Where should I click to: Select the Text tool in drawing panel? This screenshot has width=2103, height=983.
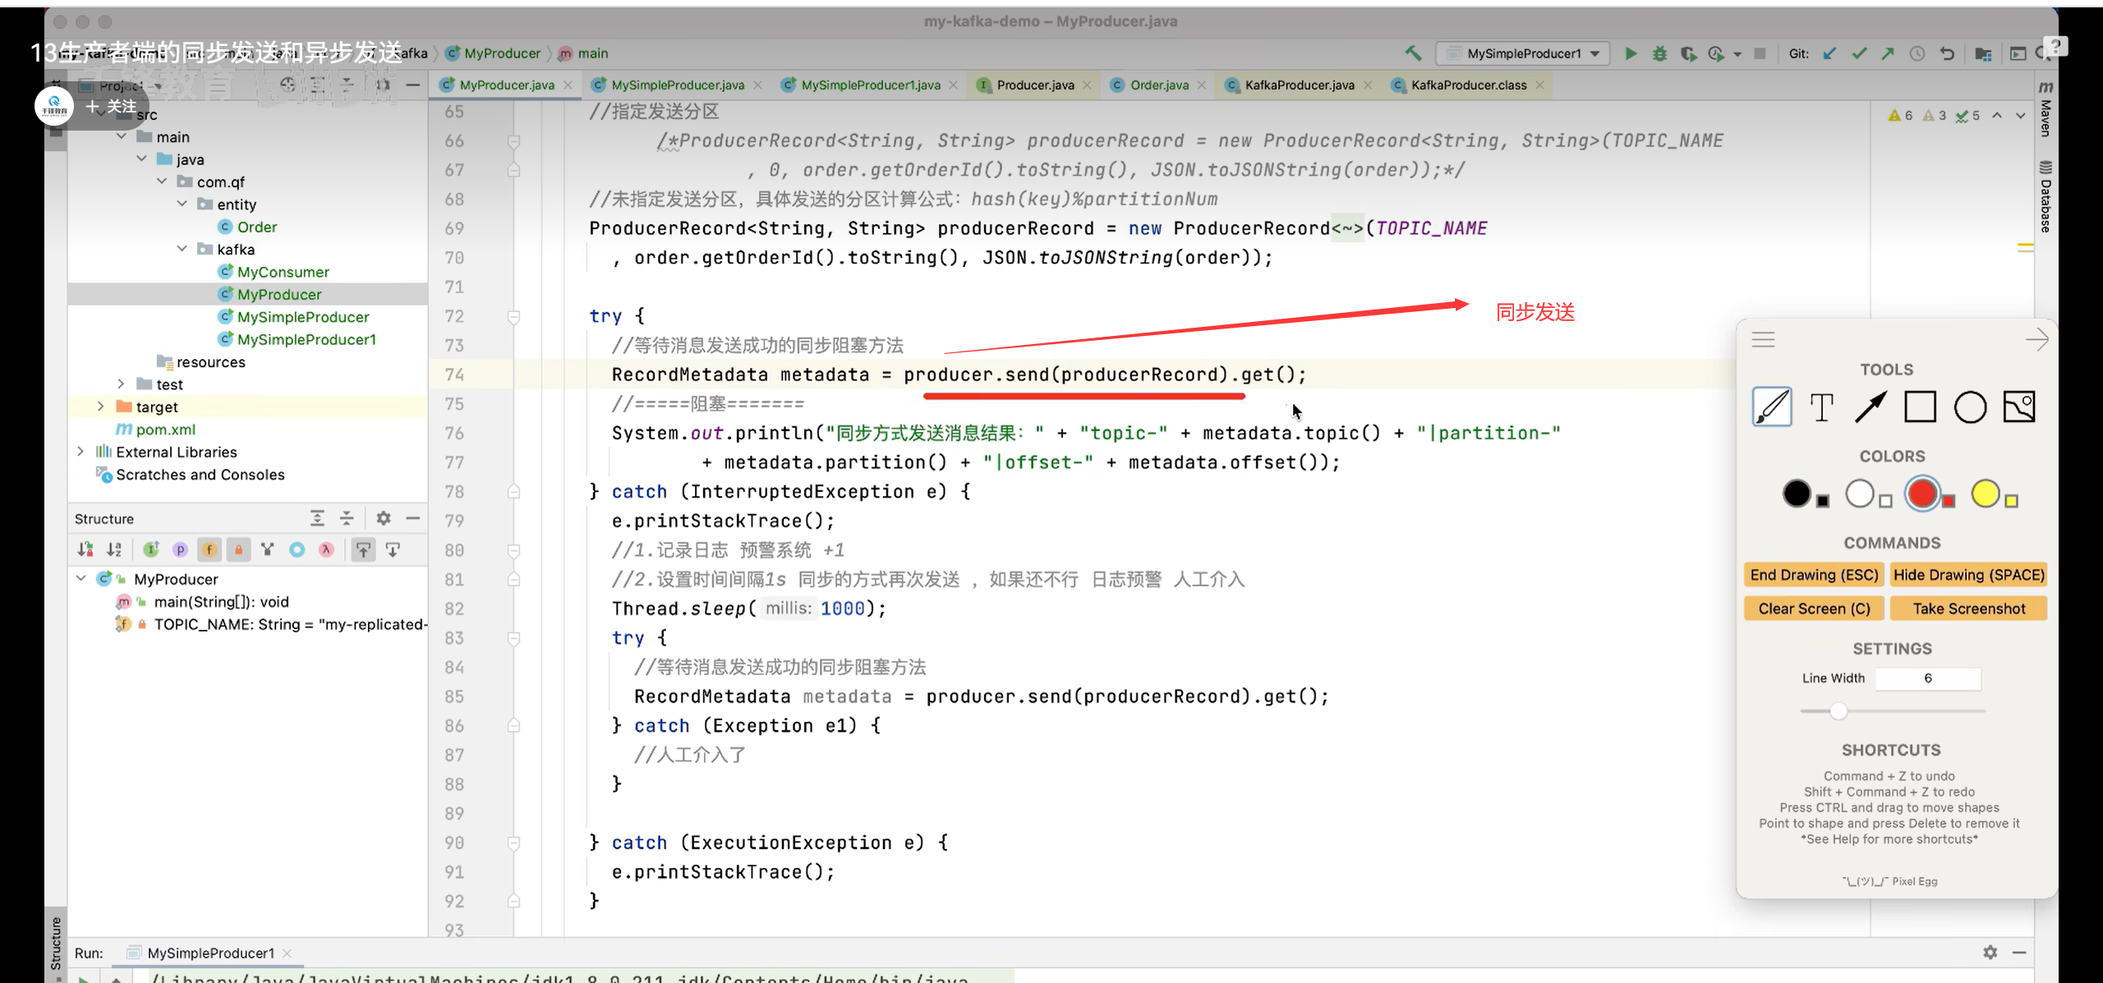point(1821,407)
